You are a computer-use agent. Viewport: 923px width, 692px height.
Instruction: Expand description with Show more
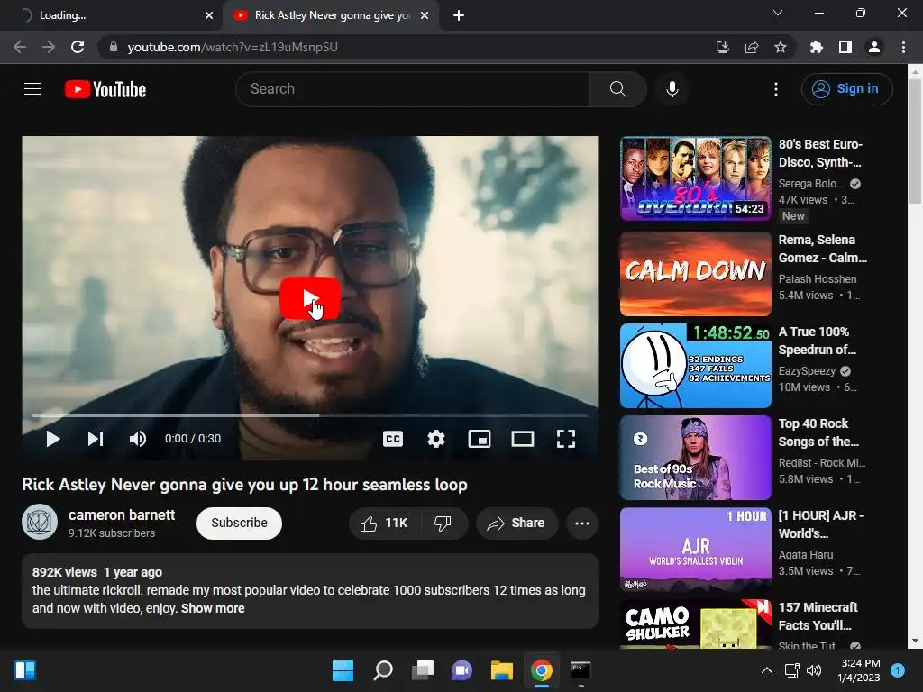click(213, 608)
